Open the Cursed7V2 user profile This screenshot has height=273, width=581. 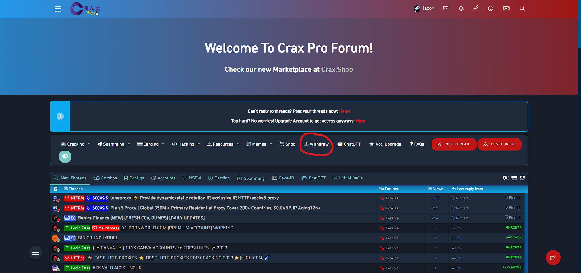point(512,267)
